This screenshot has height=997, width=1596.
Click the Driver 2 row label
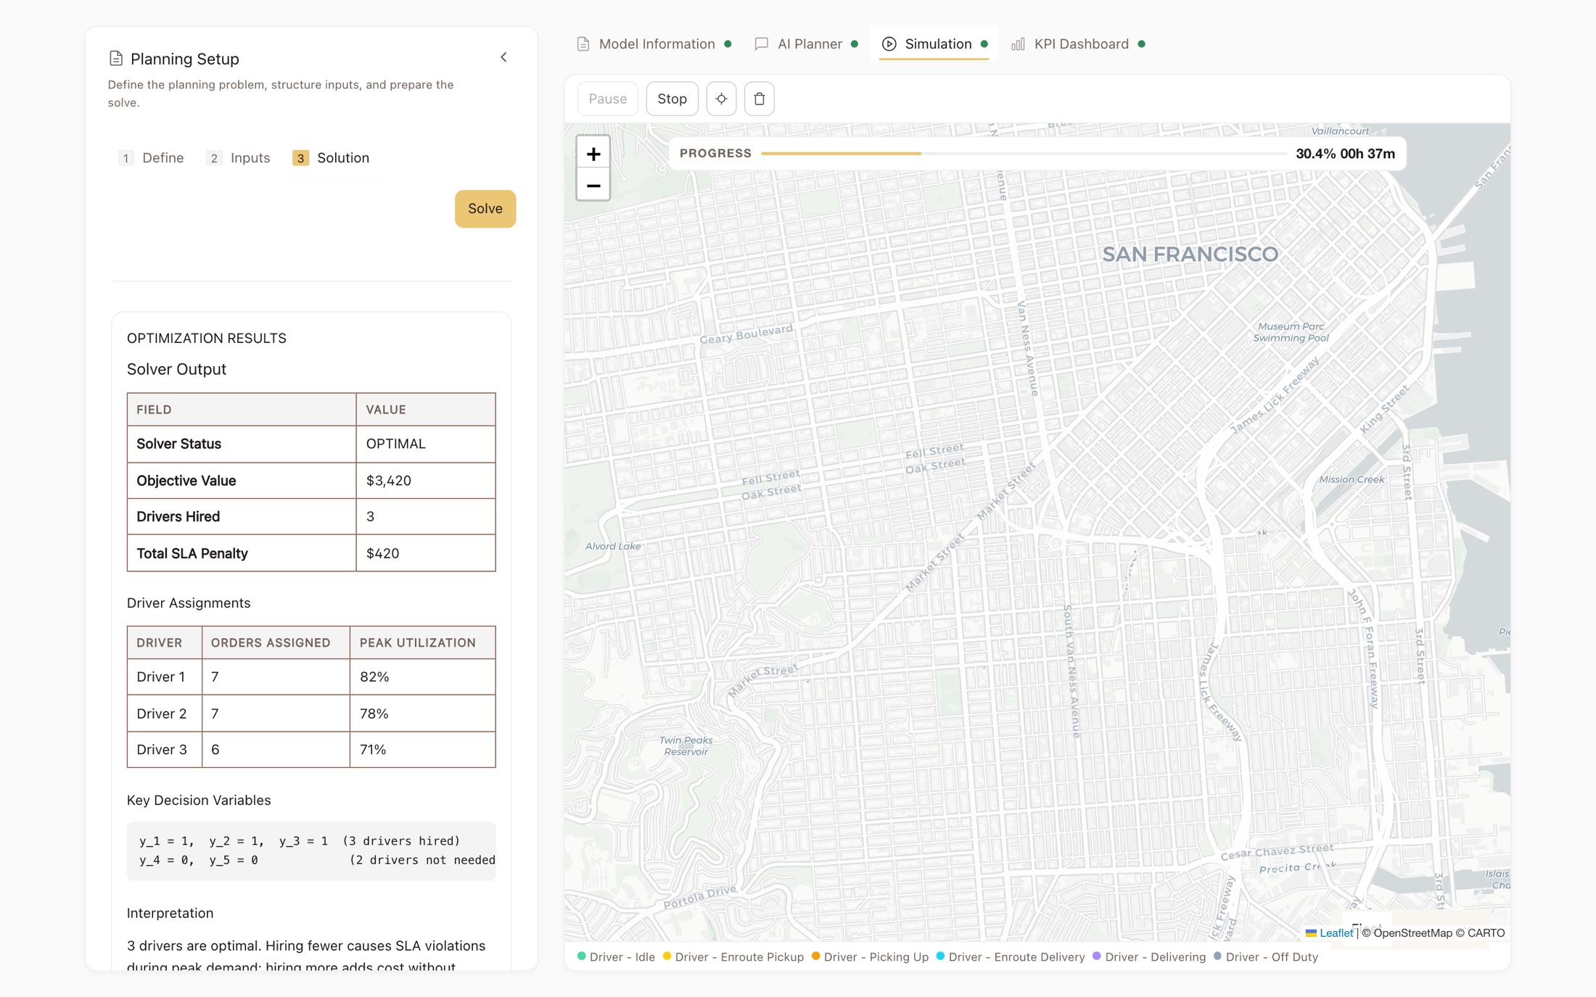(x=161, y=713)
